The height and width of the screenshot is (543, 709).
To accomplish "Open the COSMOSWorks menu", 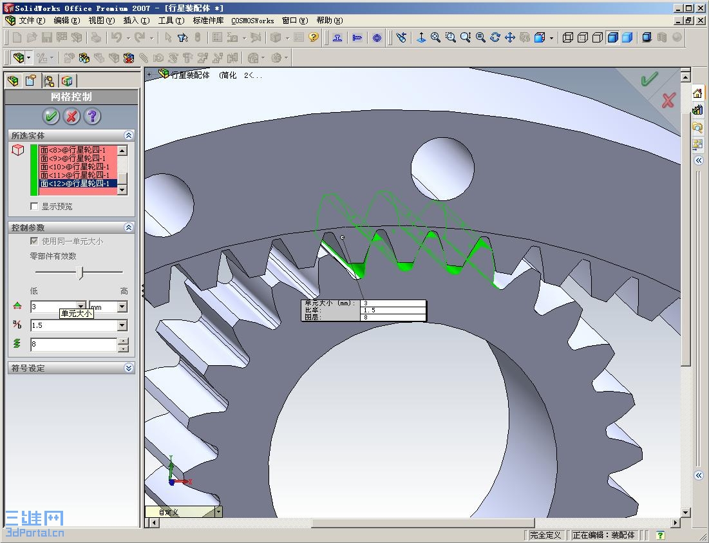I will pos(253,21).
